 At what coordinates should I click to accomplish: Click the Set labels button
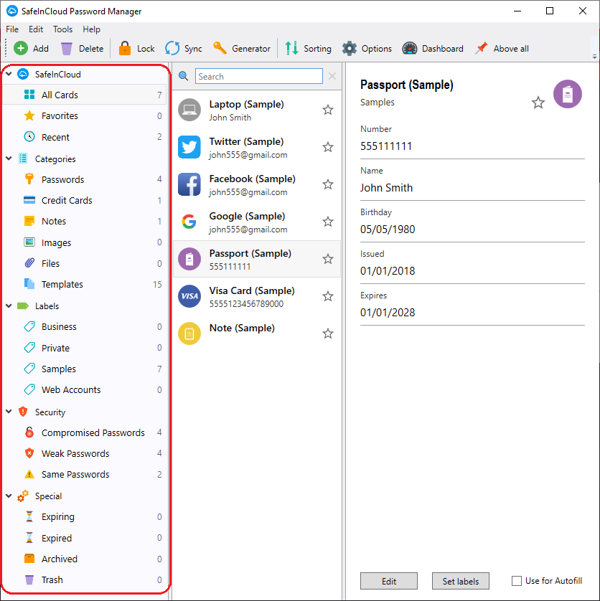point(460,581)
